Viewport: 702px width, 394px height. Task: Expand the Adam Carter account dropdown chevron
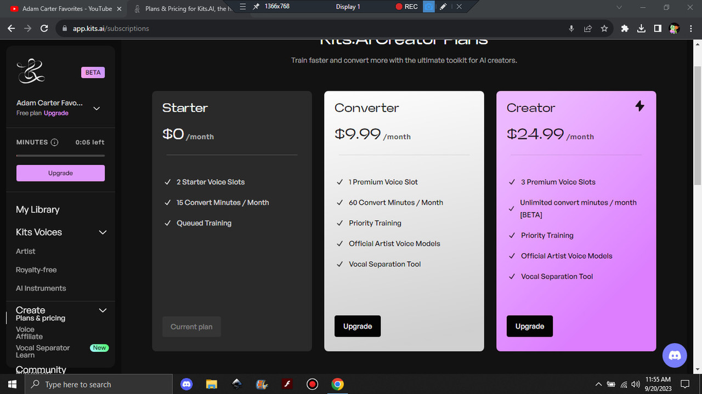[97, 109]
